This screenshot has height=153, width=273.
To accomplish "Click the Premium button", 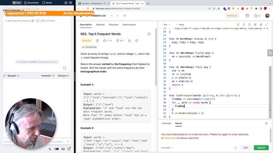I will [232, 16].
